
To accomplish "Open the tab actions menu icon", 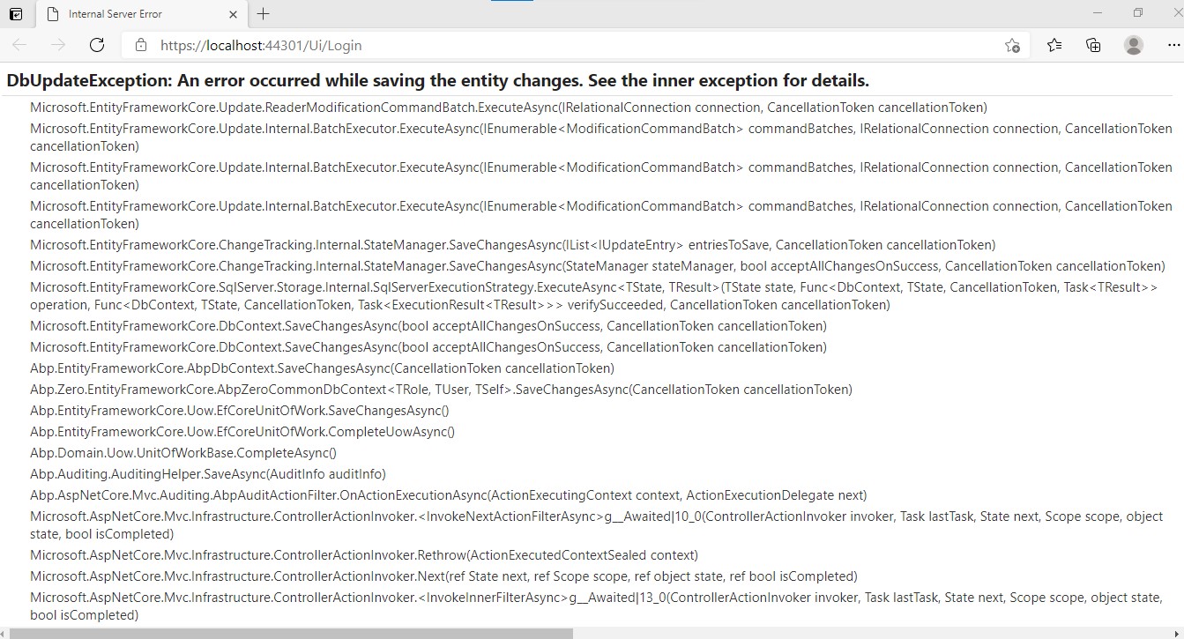I will click(14, 13).
